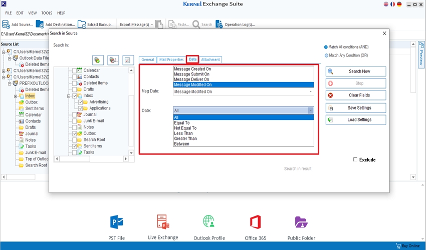Click the Add Destination toolbar icon
Image resolution: width=426 pixels, height=250 pixels.
click(x=40, y=24)
